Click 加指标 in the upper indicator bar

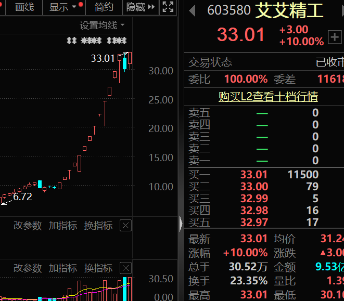(x=62, y=226)
